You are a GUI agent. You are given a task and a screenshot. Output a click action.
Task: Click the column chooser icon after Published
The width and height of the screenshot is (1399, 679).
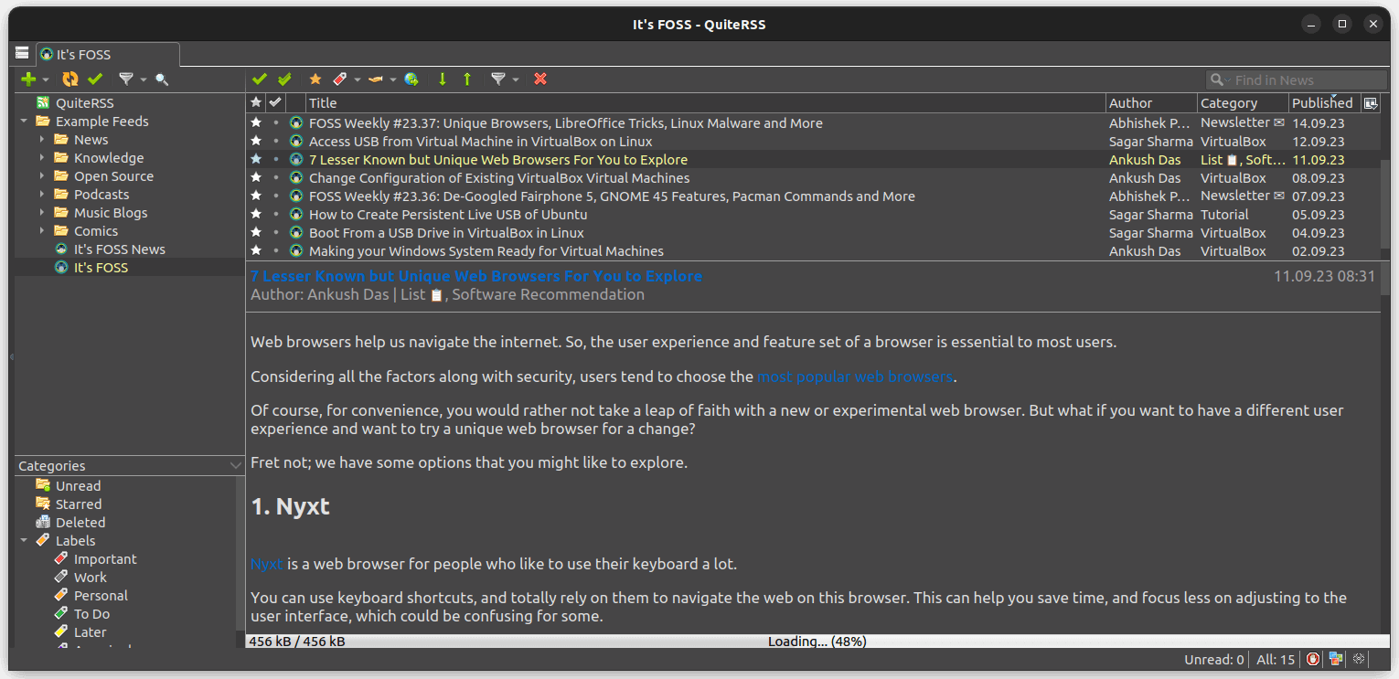tap(1370, 103)
